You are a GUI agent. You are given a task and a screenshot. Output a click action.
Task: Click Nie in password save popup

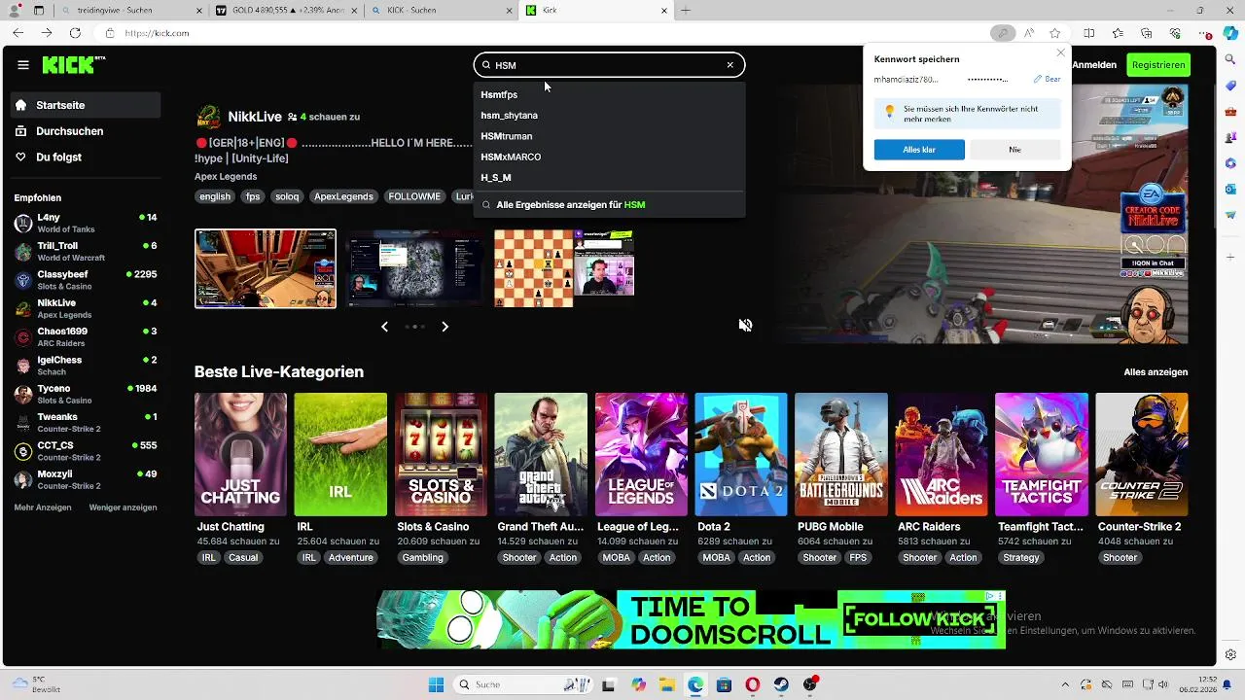(1014, 150)
